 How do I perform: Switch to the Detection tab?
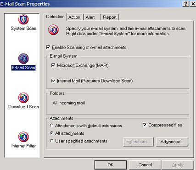(55, 16)
